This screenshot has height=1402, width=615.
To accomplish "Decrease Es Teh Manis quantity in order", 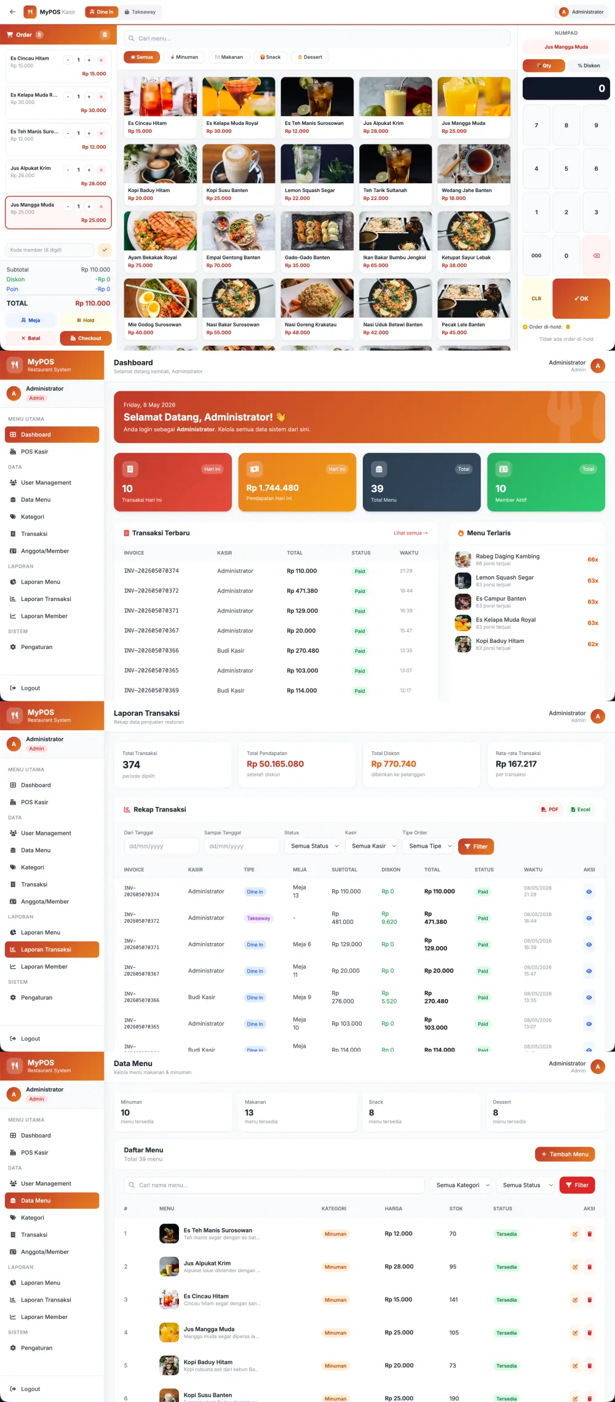I will [68, 133].
